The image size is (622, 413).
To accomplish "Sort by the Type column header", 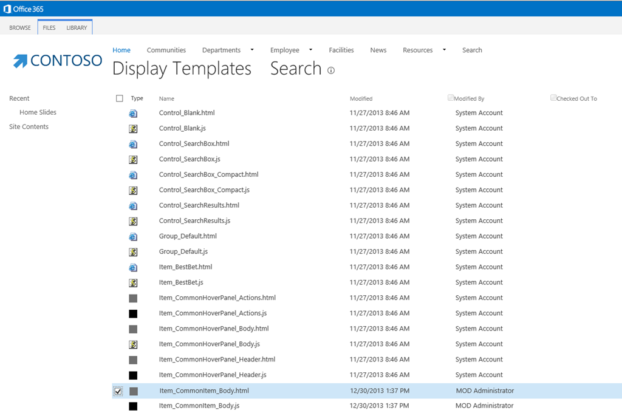I will pyautogui.click(x=137, y=98).
